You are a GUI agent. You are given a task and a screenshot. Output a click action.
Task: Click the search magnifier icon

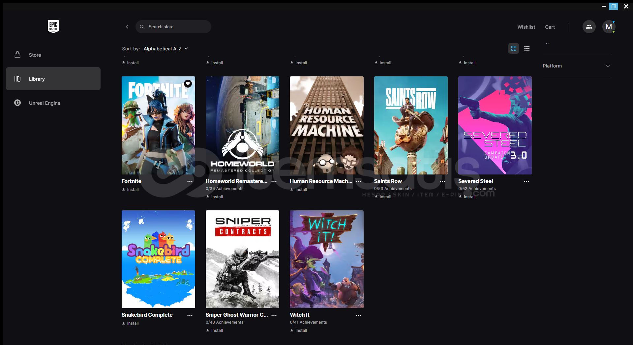[x=142, y=27]
